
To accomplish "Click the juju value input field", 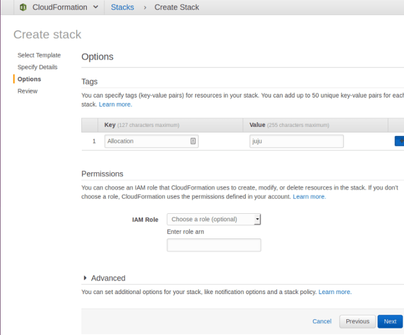I will click(x=297, y=141).
